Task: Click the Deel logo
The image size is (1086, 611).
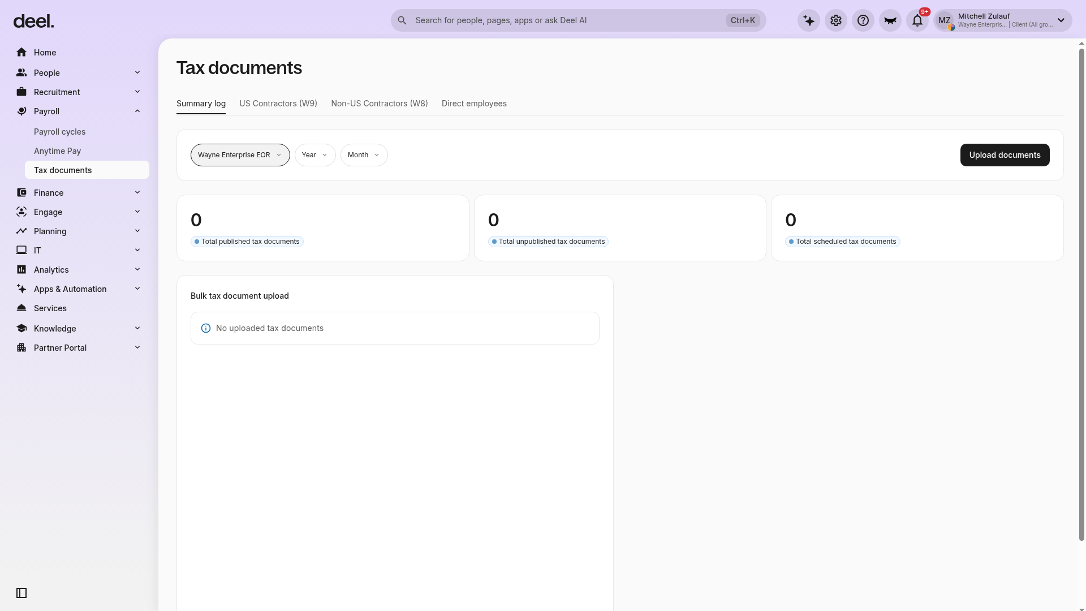Action: [x=33, y=21]
